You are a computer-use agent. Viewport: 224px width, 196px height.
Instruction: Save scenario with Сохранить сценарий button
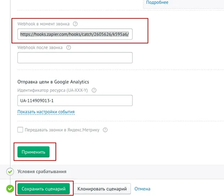point(44,189)
